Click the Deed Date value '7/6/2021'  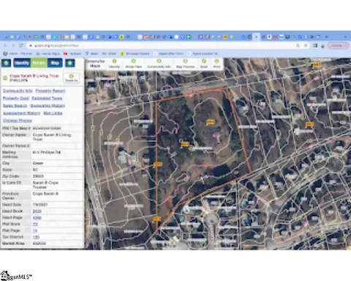pos(40,205)
